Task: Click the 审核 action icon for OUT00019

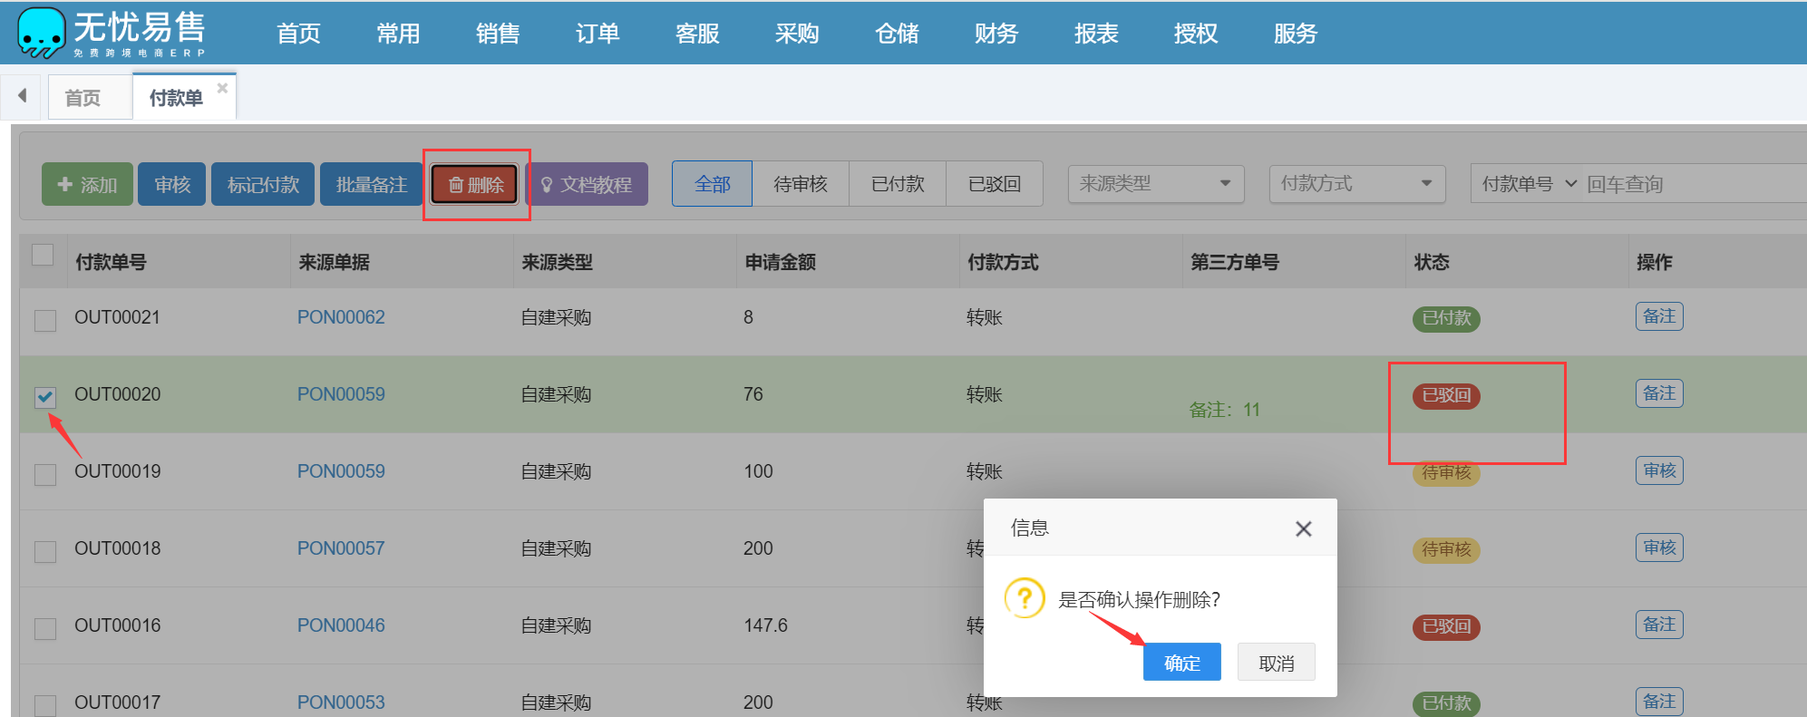Action: [x=1658, y=470]
